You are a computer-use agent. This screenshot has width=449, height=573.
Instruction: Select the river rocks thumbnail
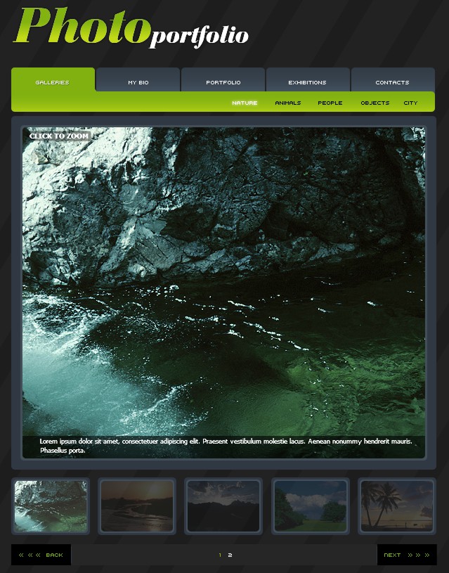coord(51,506)
